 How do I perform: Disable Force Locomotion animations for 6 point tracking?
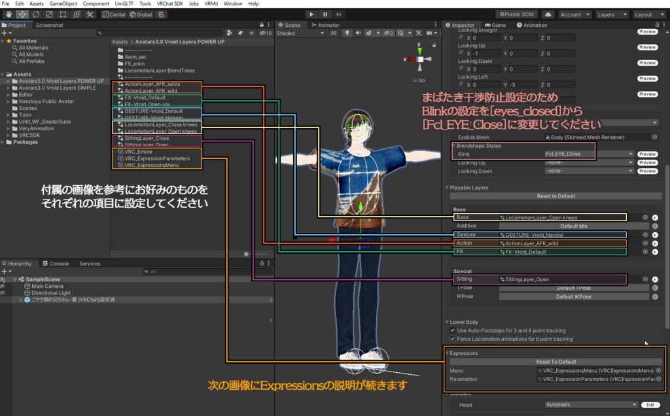point(453,339)
